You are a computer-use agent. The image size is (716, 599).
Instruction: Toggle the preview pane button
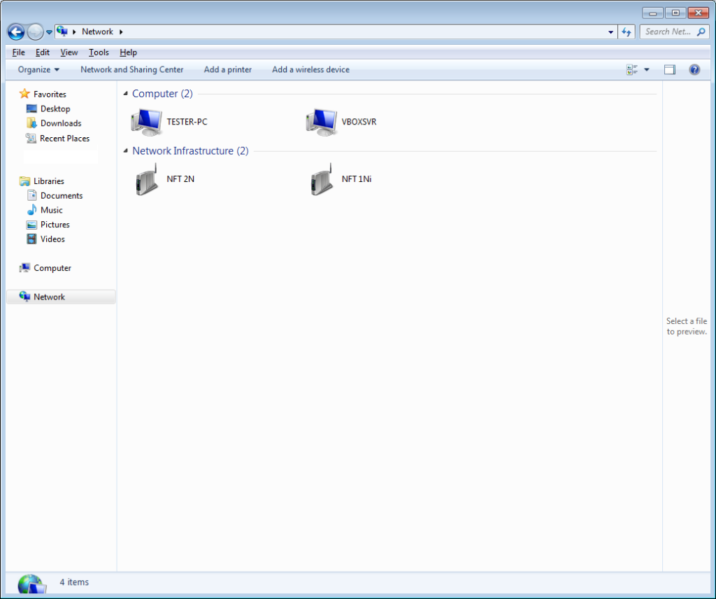coord(669,69)
